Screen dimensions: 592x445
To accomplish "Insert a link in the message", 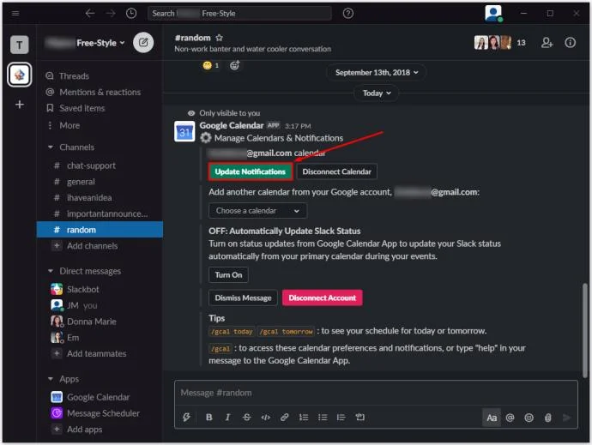I will point(284,417).
